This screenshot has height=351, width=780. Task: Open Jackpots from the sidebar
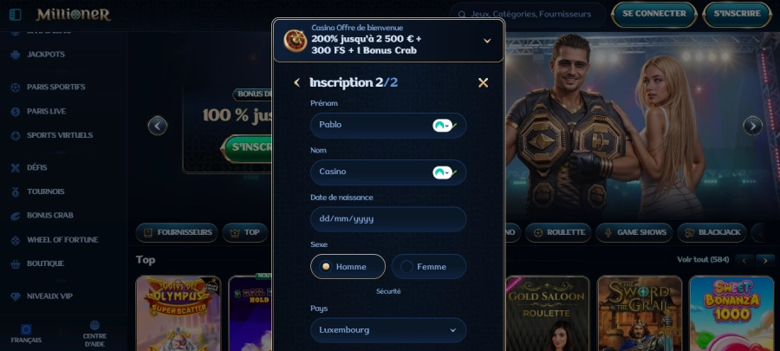pos(45,55)
